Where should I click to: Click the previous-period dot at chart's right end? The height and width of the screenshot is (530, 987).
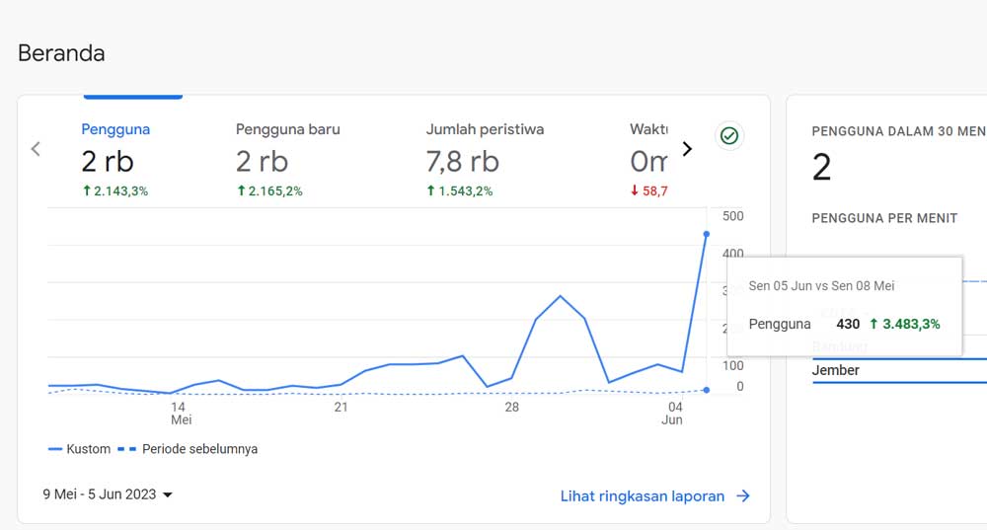click(x=706, y=390)
